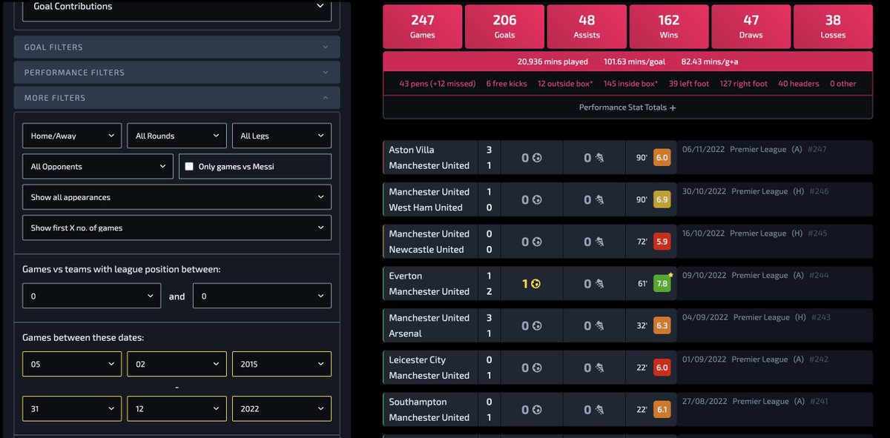The width and height of the screenshot is (890, 438).
Task: Click the 40 headers stat
Action: (799, 84)
